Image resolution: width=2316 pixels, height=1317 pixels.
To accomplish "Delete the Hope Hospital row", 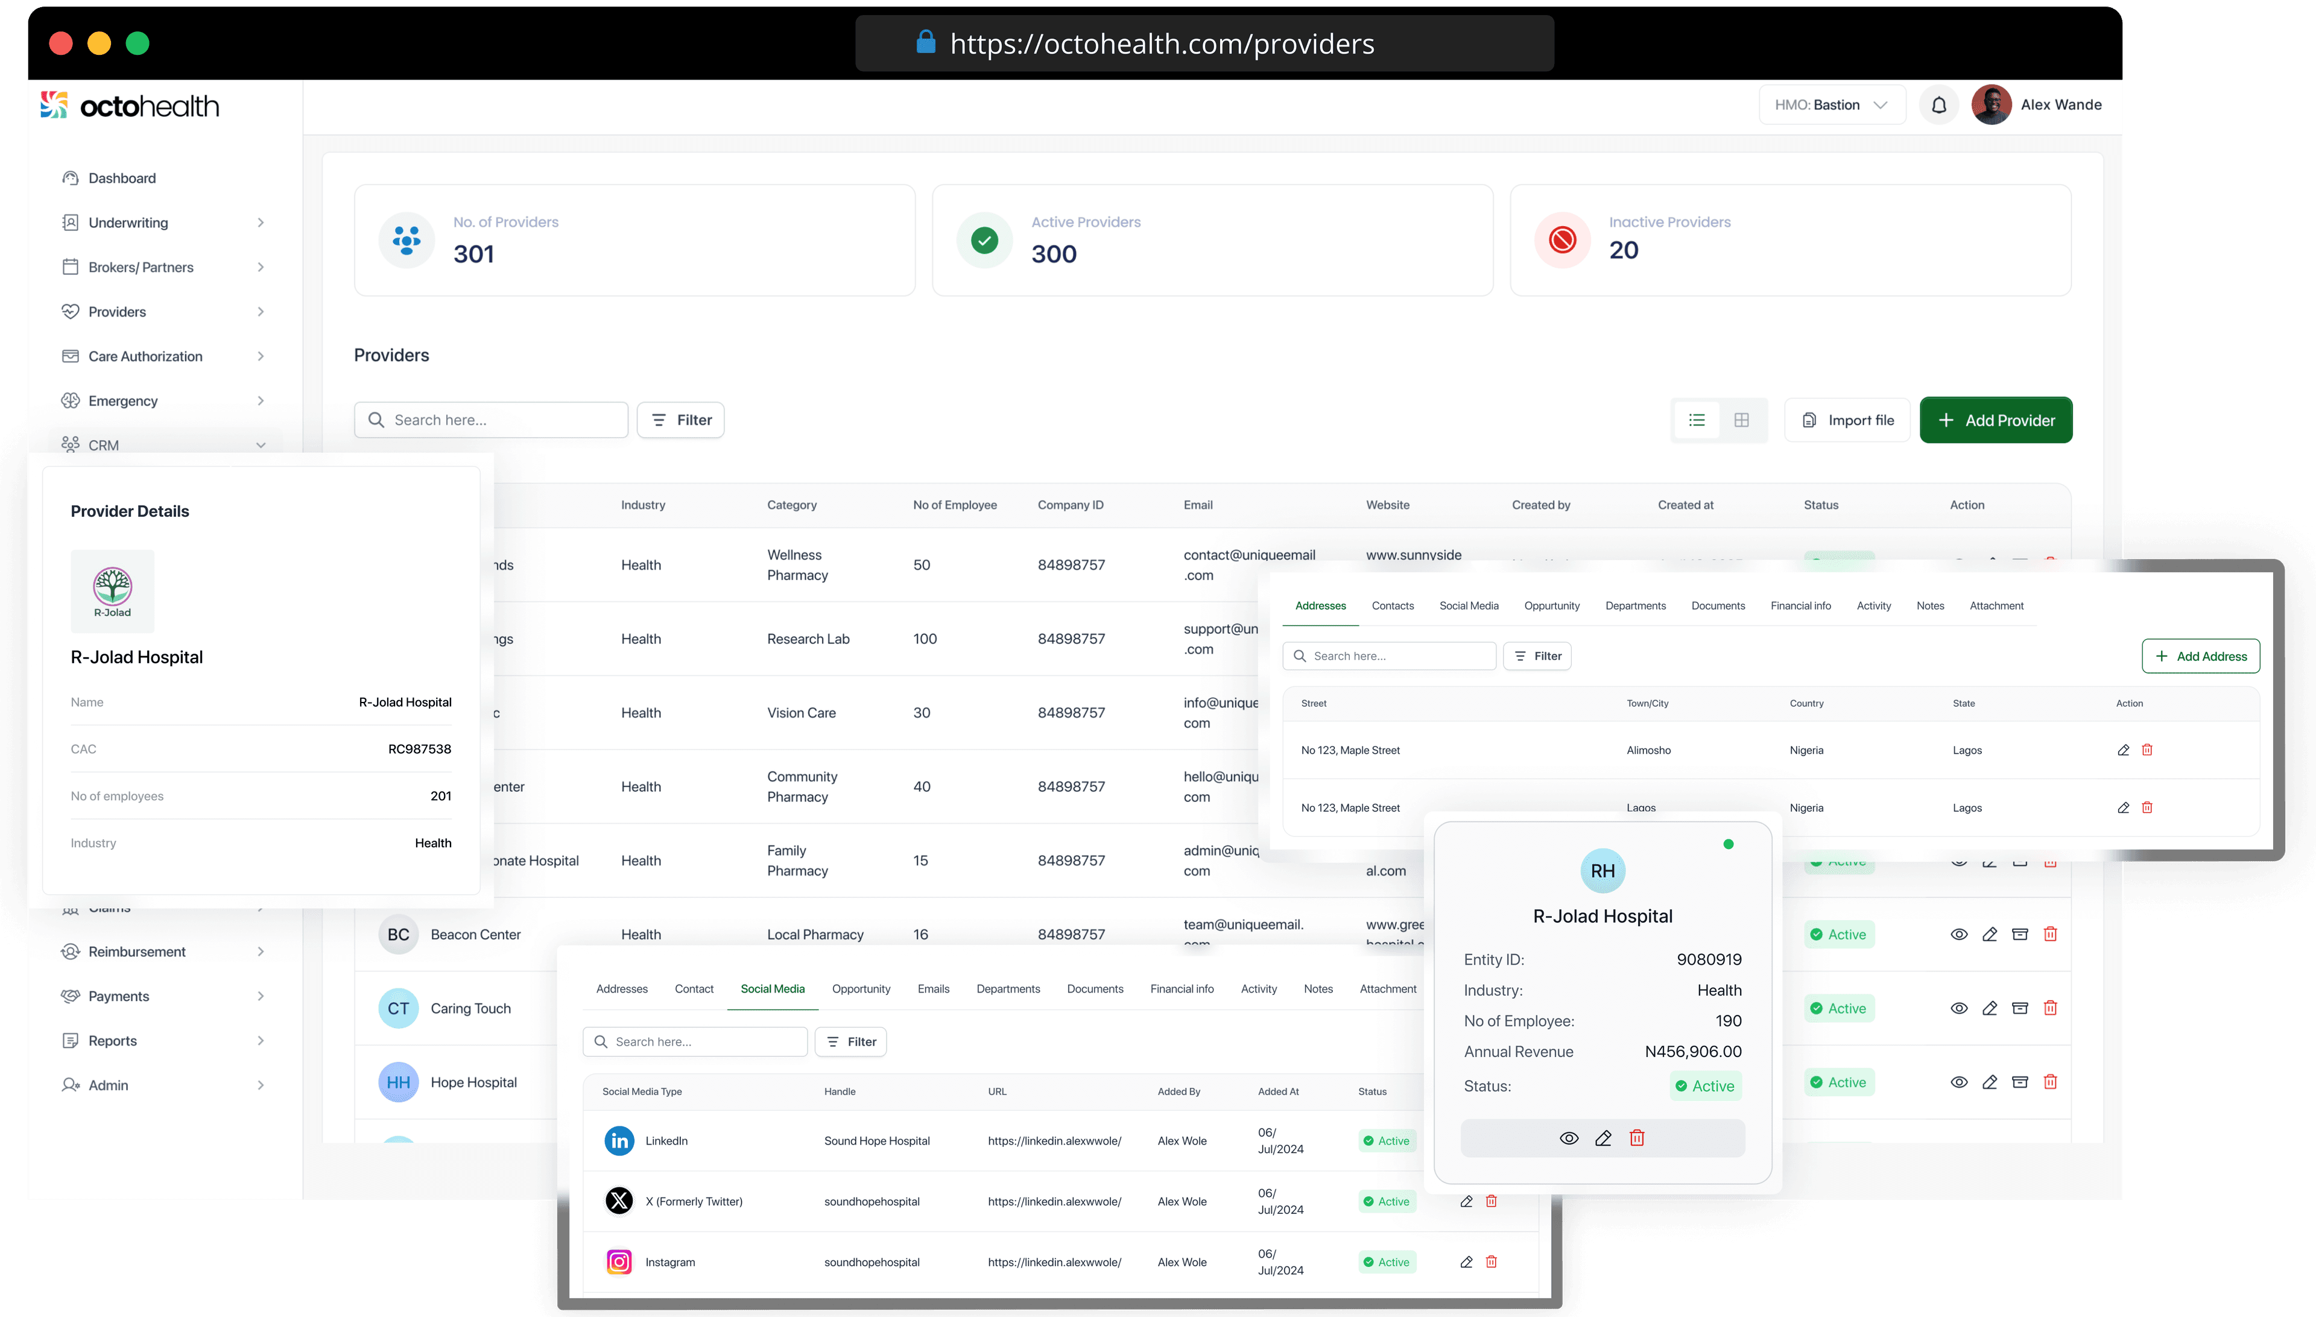I will (2050, 1082).
